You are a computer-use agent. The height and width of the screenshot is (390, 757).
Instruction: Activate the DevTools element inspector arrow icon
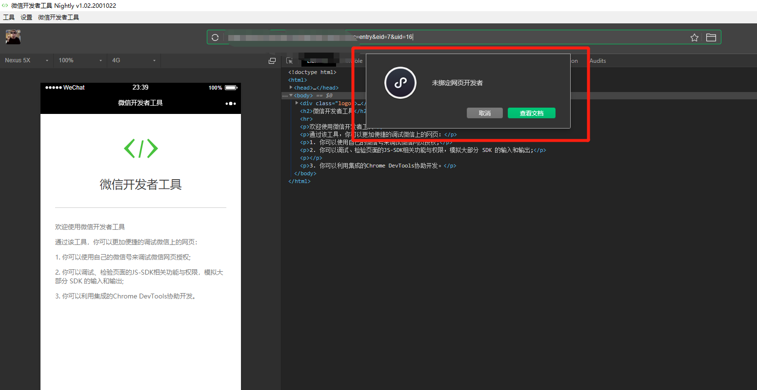point(290,61)
